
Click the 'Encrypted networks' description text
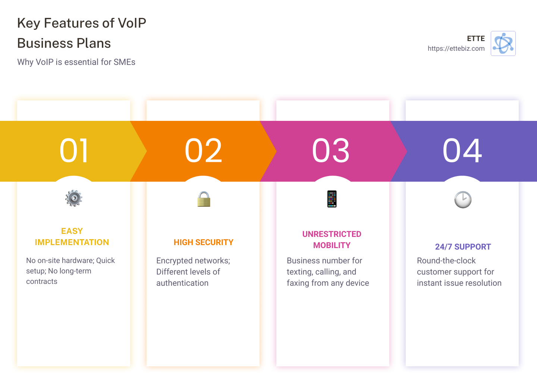193,272
